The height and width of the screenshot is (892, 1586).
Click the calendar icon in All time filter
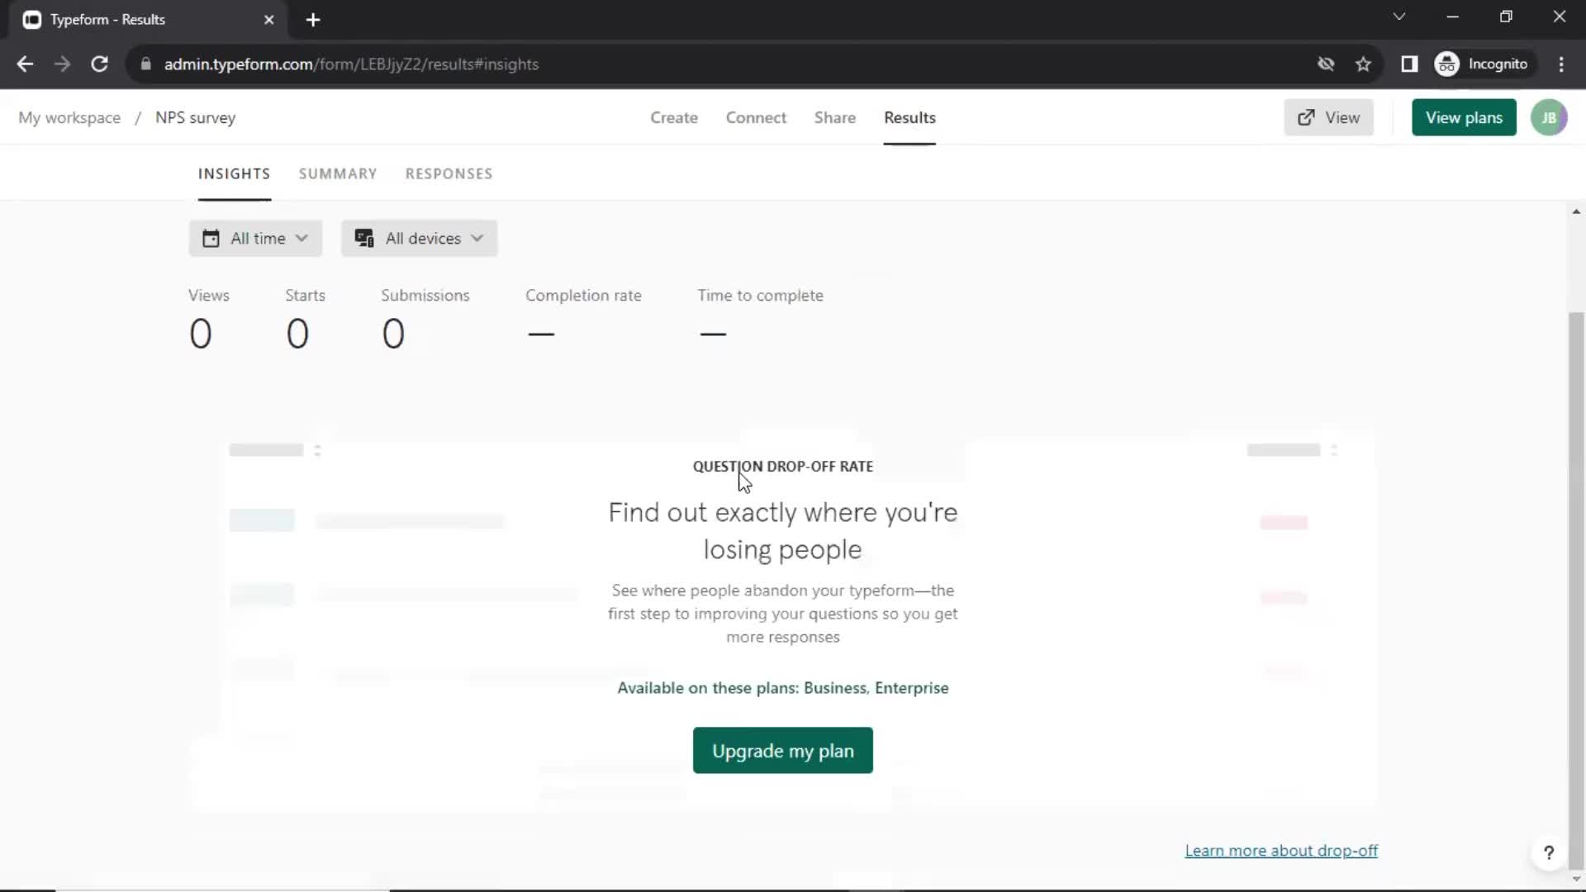(x=211, y=238)
